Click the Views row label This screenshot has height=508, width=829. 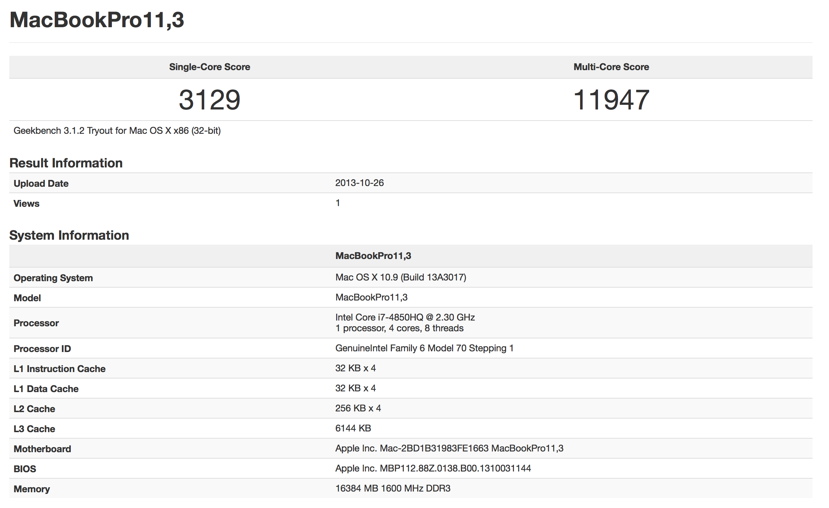pos(26,204)
